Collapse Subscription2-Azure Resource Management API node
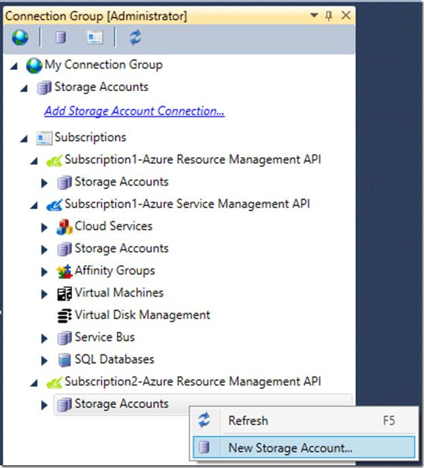424x468 pixels. [34, 383]
